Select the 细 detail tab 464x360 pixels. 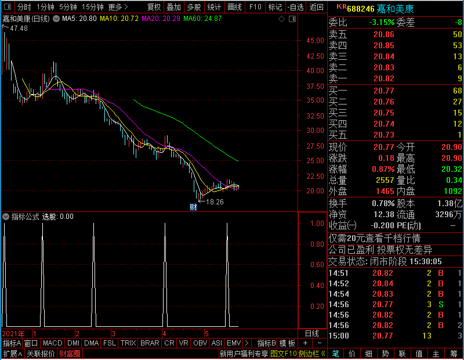[369, 354]
